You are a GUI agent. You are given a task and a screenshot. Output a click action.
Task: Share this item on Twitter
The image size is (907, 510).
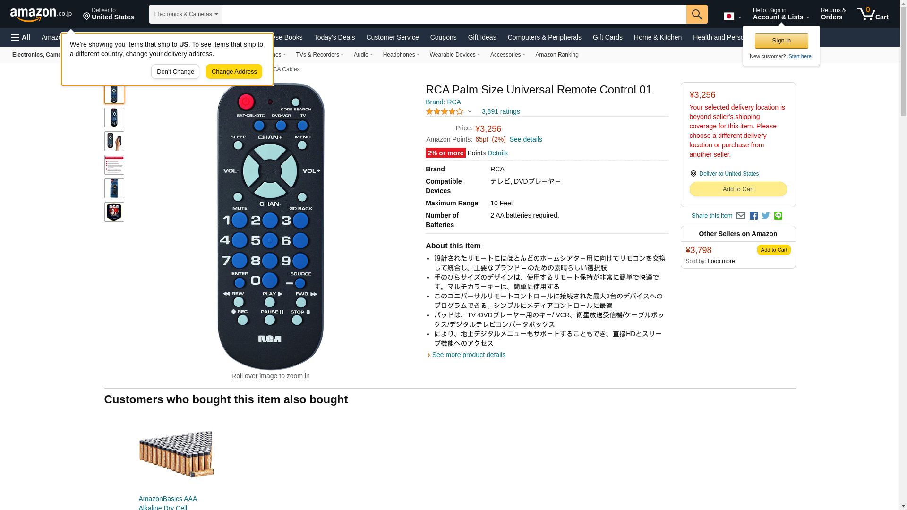(x=766, y=216)
